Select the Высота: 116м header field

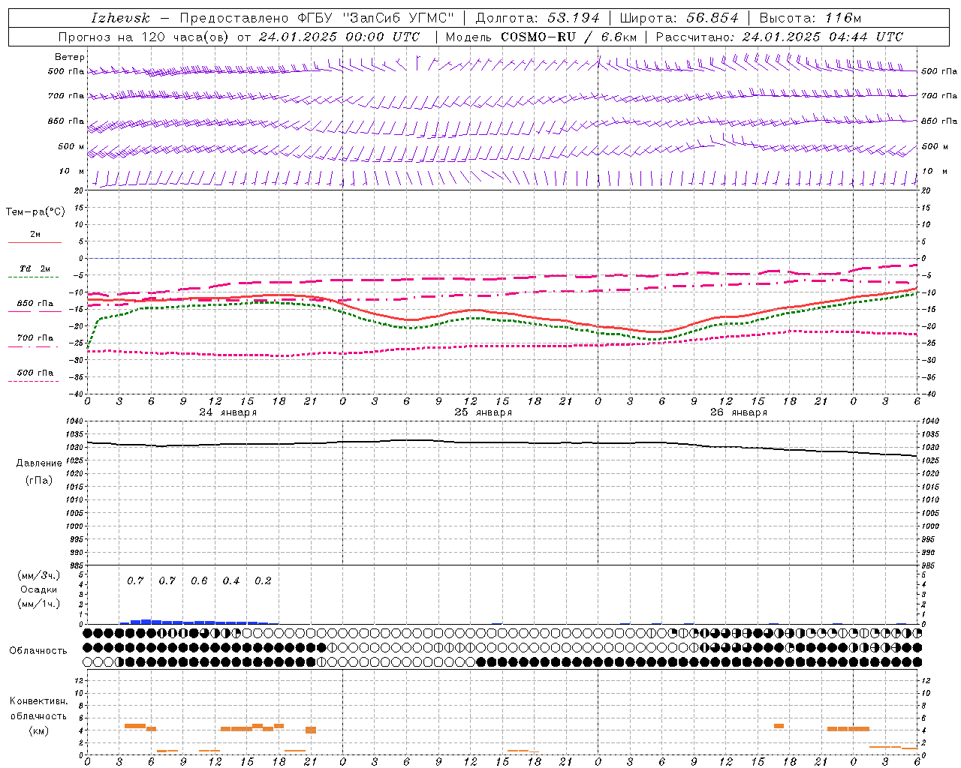click(x=810, y=18)
